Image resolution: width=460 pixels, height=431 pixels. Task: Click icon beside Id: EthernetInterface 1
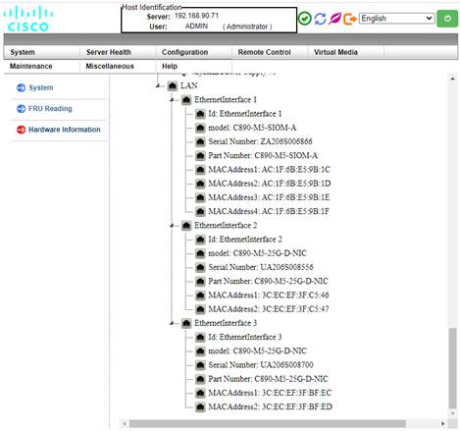point(200,114)
